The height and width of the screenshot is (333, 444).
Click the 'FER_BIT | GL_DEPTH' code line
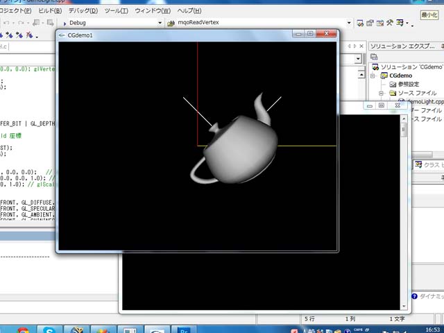click(27, 123)
